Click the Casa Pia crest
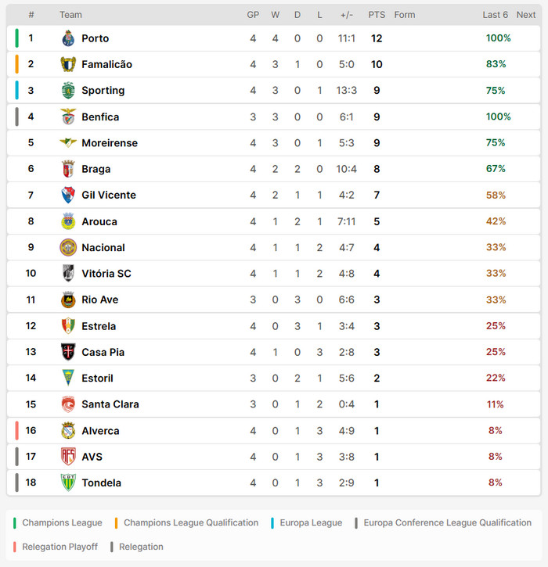 pos(68,352)
